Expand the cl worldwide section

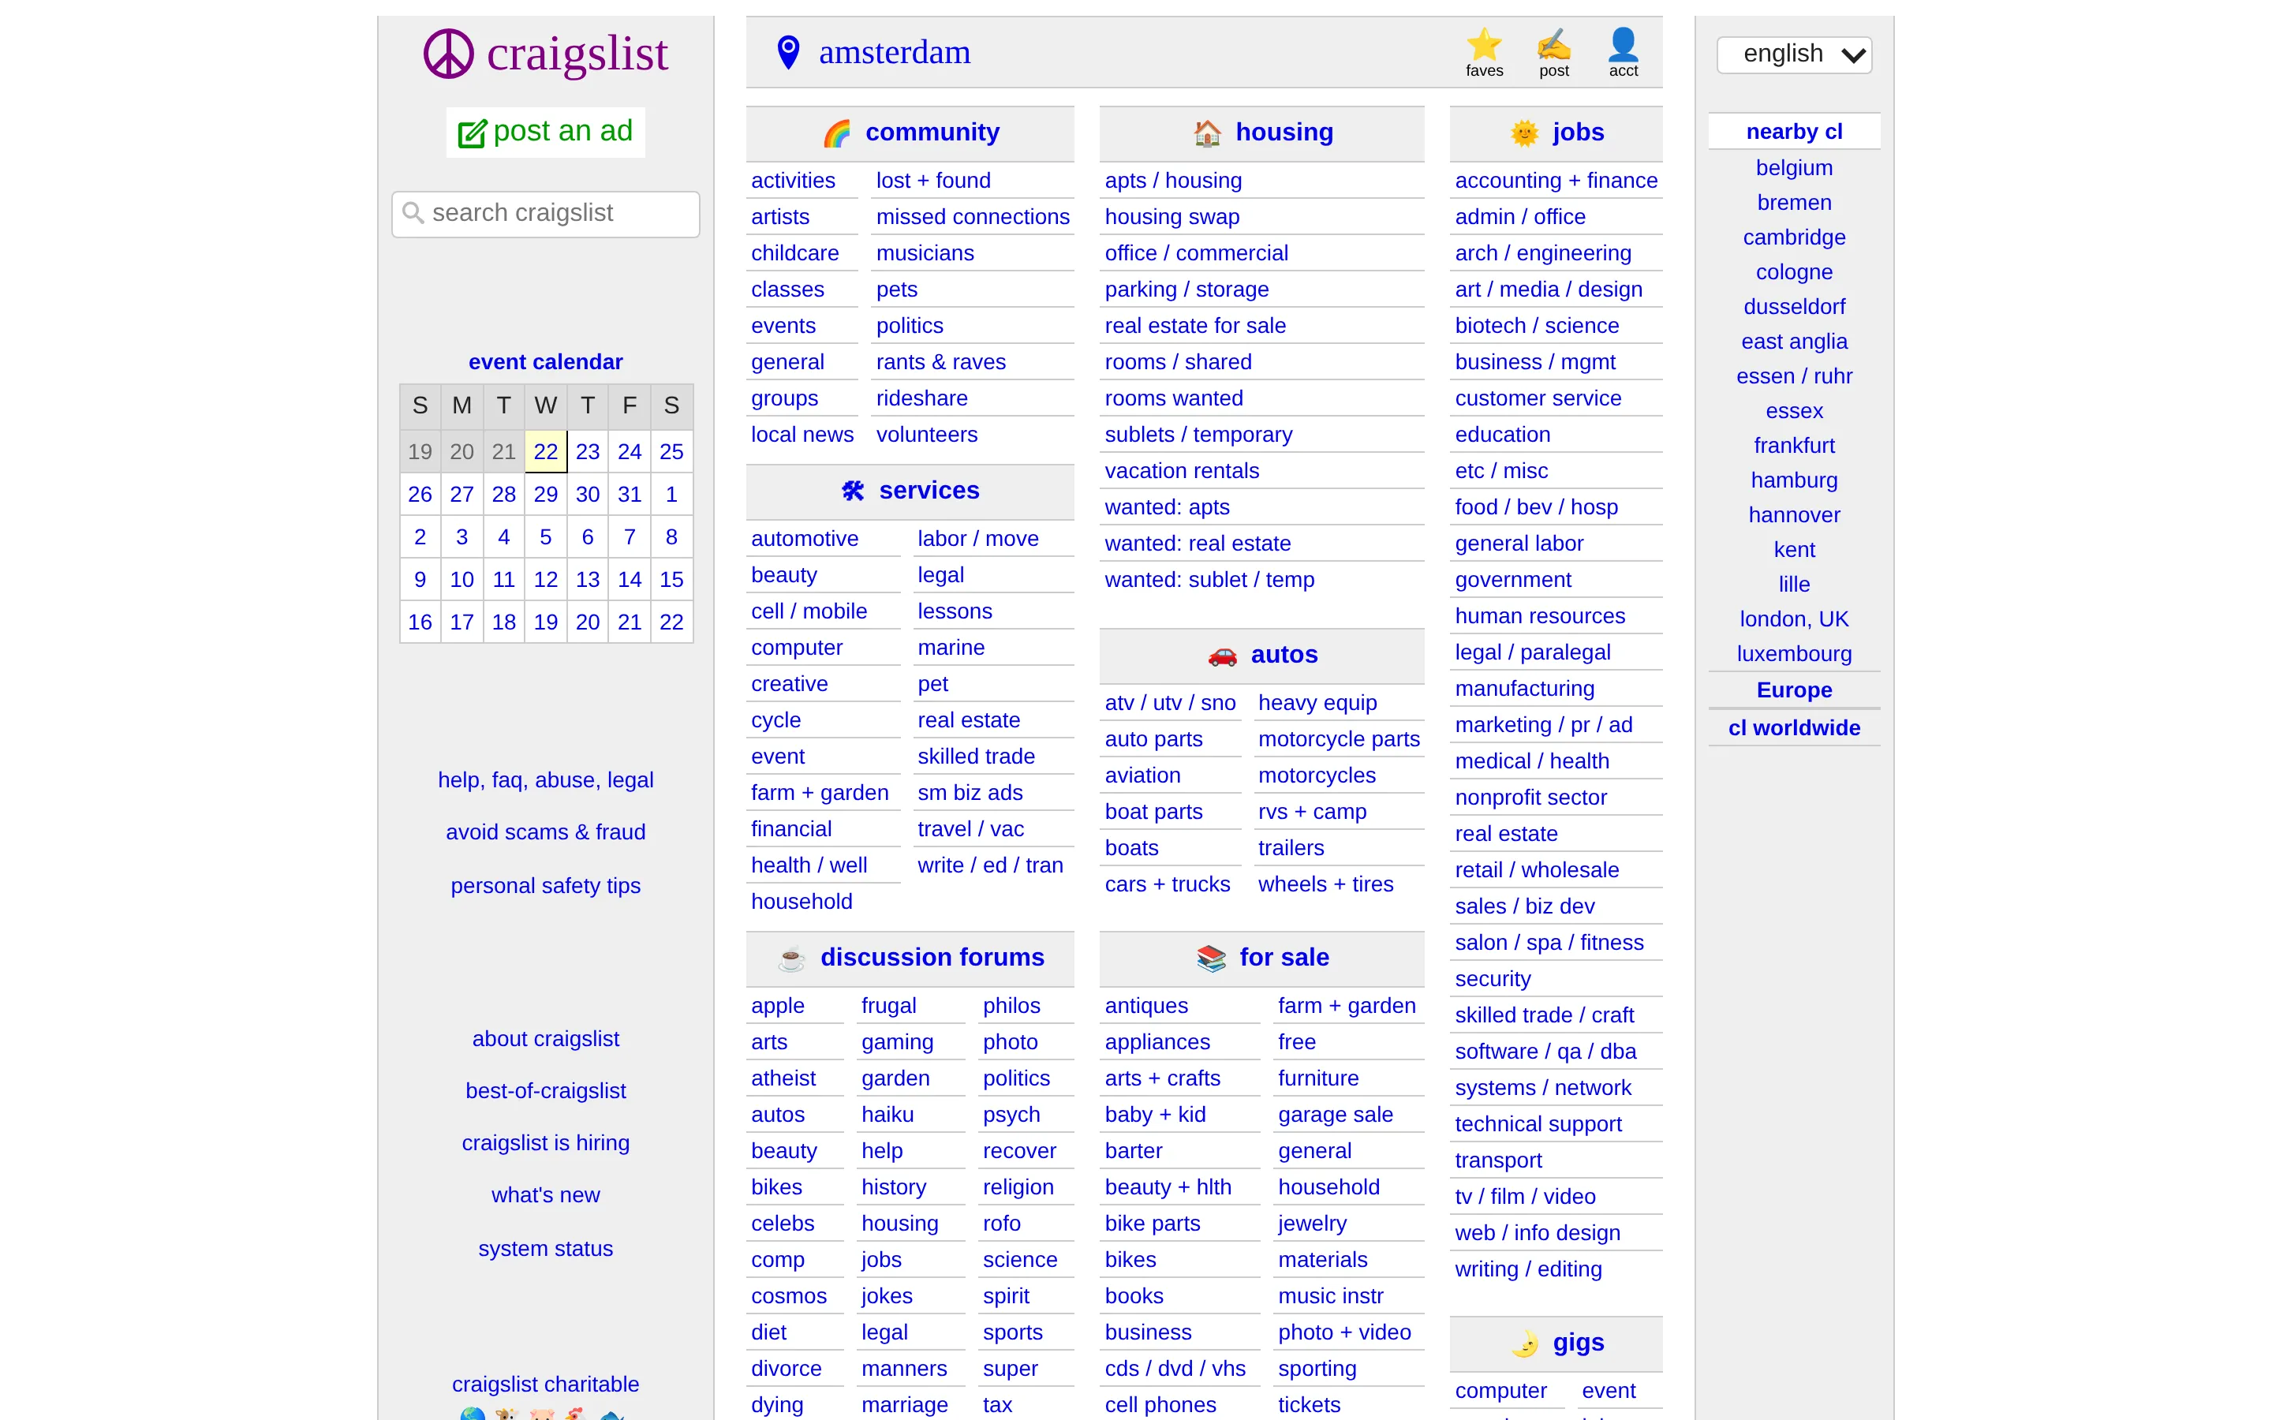point(1794,728)
